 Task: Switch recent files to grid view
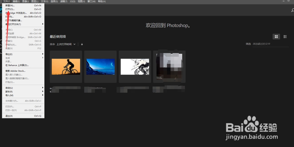pos(276,36)
